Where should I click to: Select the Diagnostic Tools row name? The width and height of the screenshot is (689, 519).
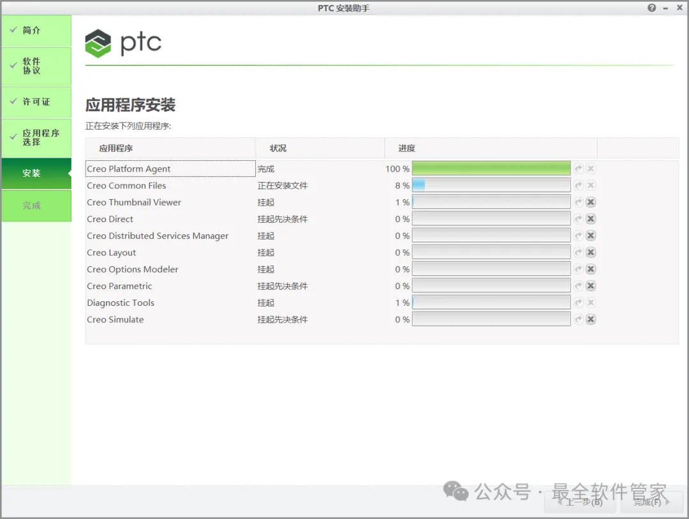(x=121, y=303)
